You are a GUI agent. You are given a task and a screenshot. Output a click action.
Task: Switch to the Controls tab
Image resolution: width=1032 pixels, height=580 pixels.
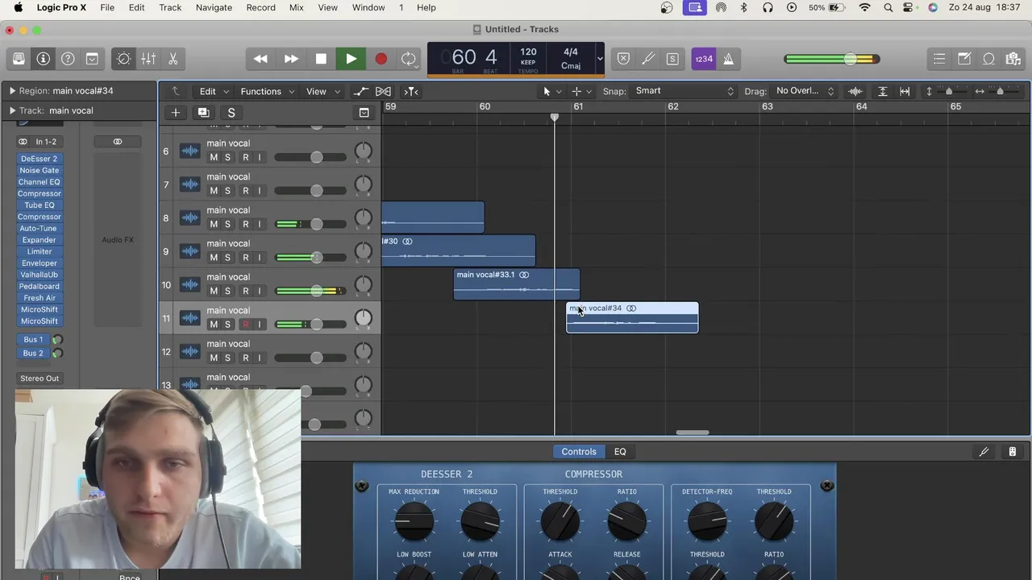(579, 452)
